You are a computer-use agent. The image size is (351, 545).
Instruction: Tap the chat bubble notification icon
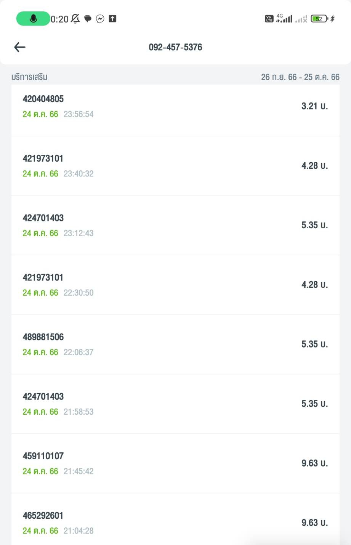click(x=88, y=19)
